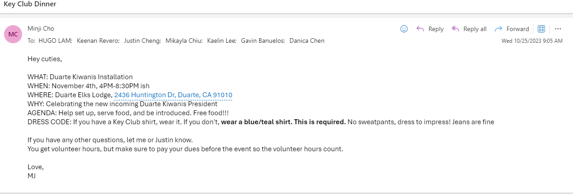Click the pink MC sender avatar
Image resolution: width=573 pixels, height=194 pixels.
(x=13, y=34)
